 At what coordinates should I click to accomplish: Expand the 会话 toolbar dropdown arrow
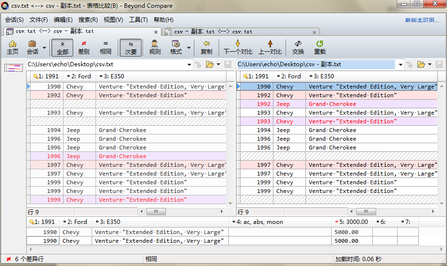tap(45, 48)
